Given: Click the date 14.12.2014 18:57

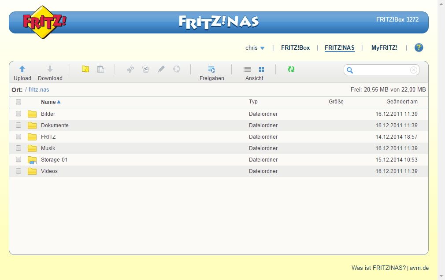Looking at the screenshot, I should pos(397,137).
